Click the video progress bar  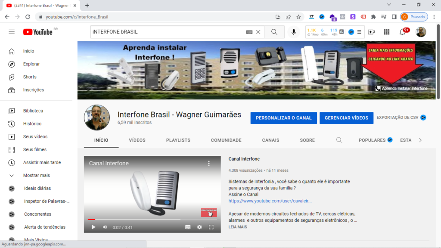coord(152,219)
